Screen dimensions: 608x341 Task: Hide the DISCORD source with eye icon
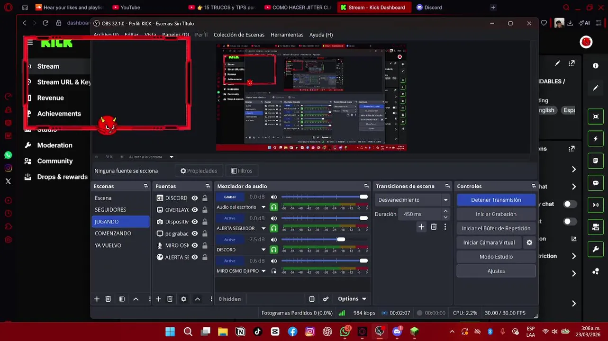195,198
